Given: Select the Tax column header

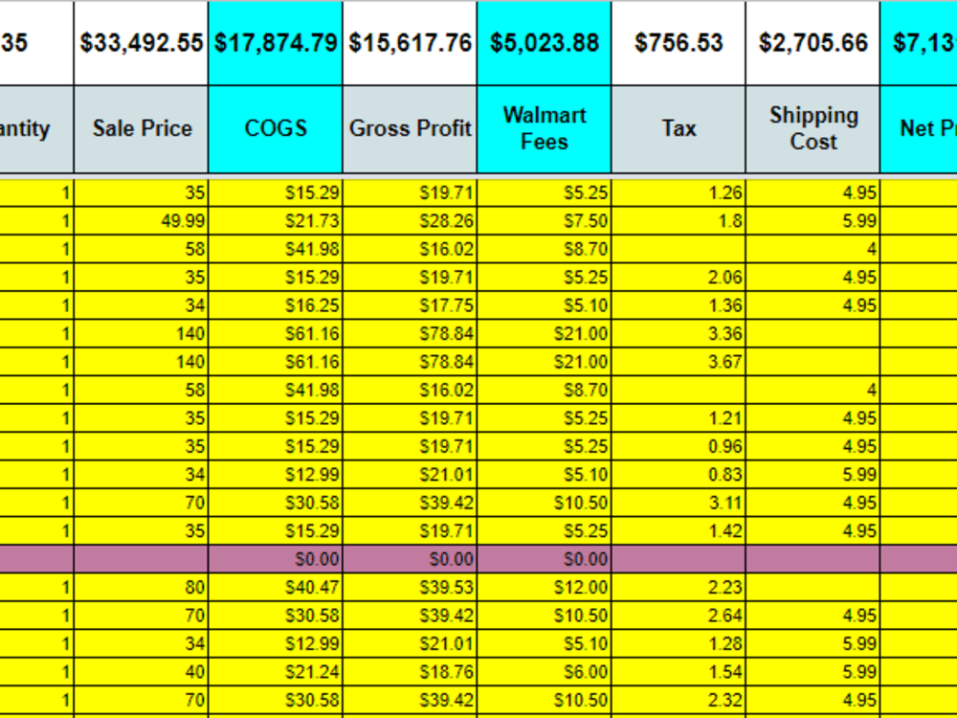Looking at the screenshot, I should 679,129.
